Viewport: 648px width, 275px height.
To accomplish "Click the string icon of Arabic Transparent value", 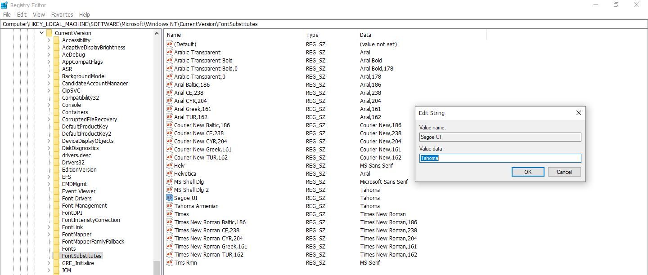I will 170,52.
